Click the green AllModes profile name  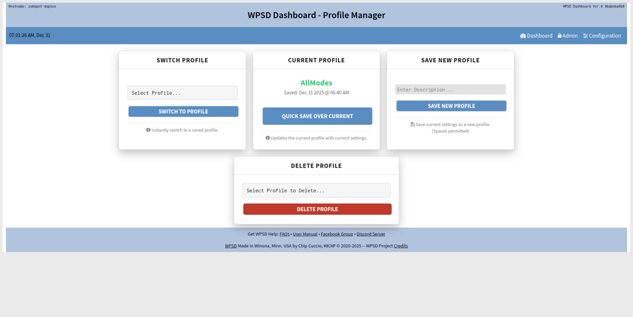point(316,83)
